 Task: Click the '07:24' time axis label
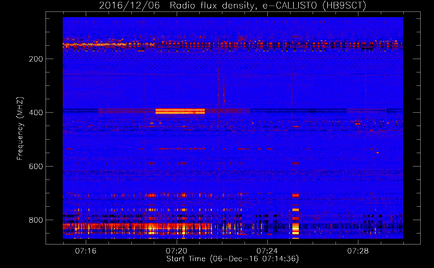[267, 251]
